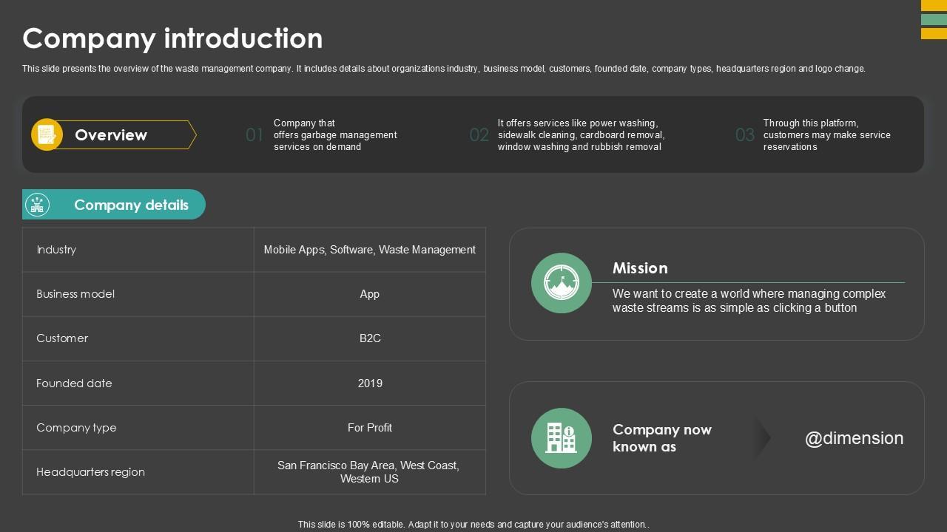Image resolution: width=947 pixels, height=532 pixels.
Task: Click the Overview label banner
Action: click(x=122, y=135)
